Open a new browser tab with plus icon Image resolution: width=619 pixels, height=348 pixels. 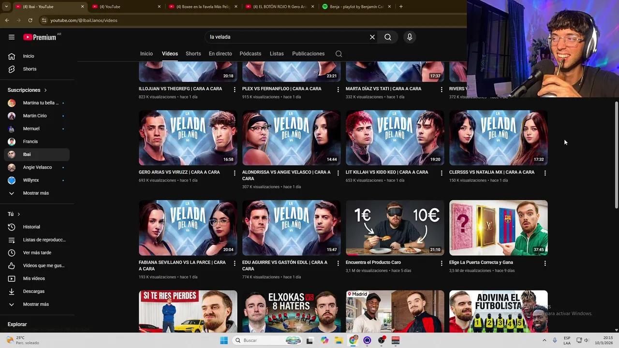click(x=401, y=7)
